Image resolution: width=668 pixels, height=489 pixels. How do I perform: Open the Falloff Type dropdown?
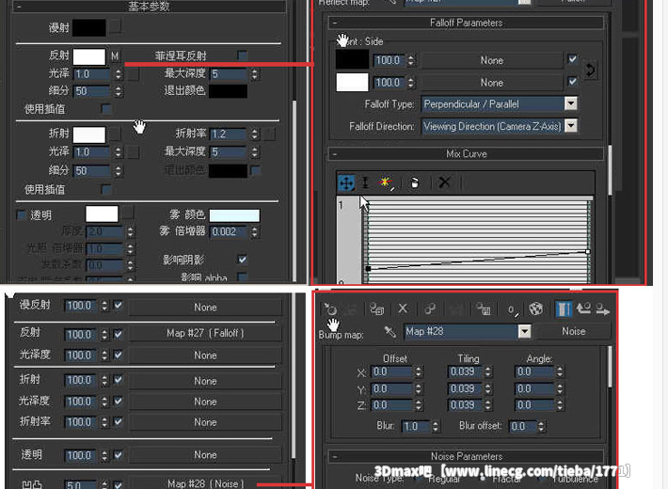(x=570, y=103)
